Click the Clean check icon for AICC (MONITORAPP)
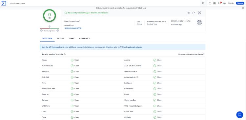 coord(155,66)
